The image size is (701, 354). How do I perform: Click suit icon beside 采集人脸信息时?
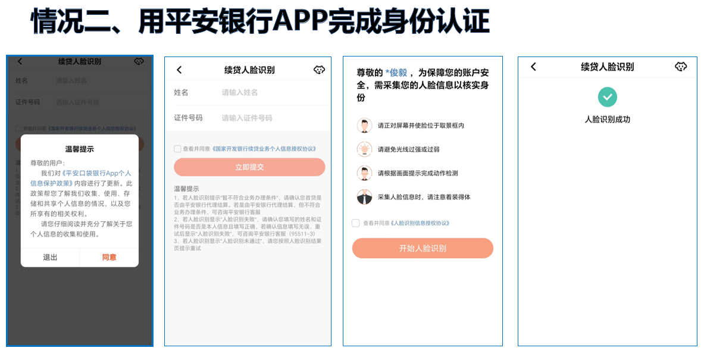pyautogui.click(x=364, y=197)
